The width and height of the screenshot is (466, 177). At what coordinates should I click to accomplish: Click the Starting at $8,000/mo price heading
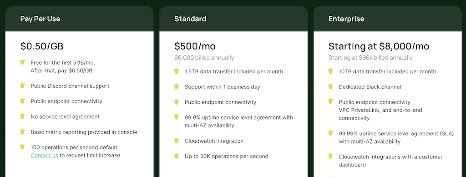pyautogui.click(x=379, y=46)
